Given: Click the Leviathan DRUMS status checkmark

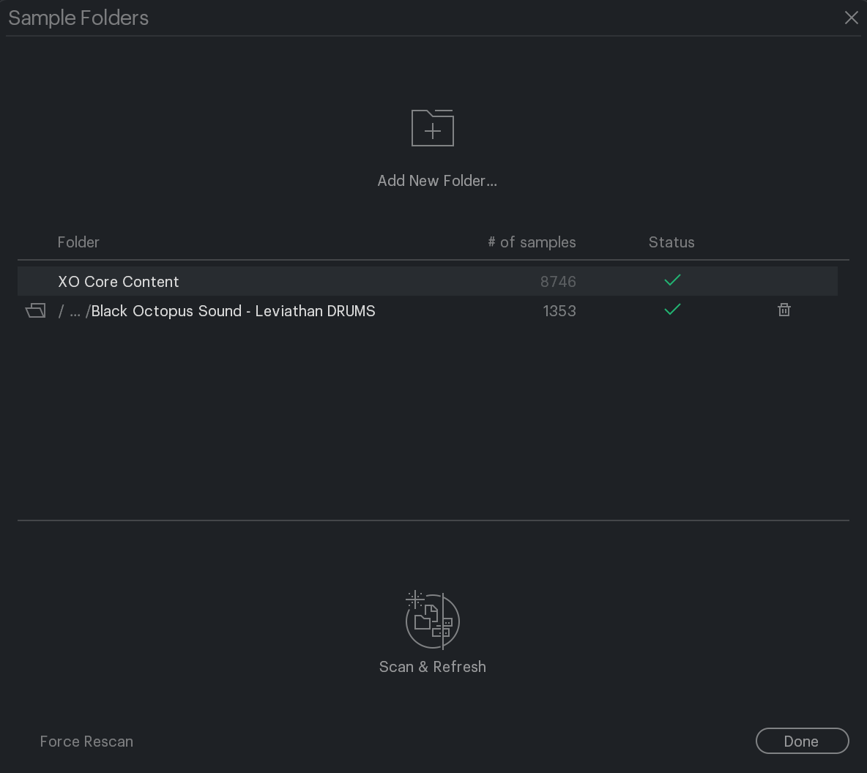Looking at the screenshot, I should pos(672,310).
